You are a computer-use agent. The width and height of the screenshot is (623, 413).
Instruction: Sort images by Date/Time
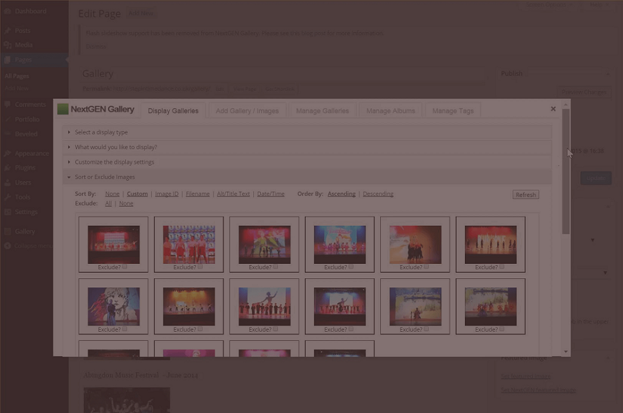(x=270, y=193)
